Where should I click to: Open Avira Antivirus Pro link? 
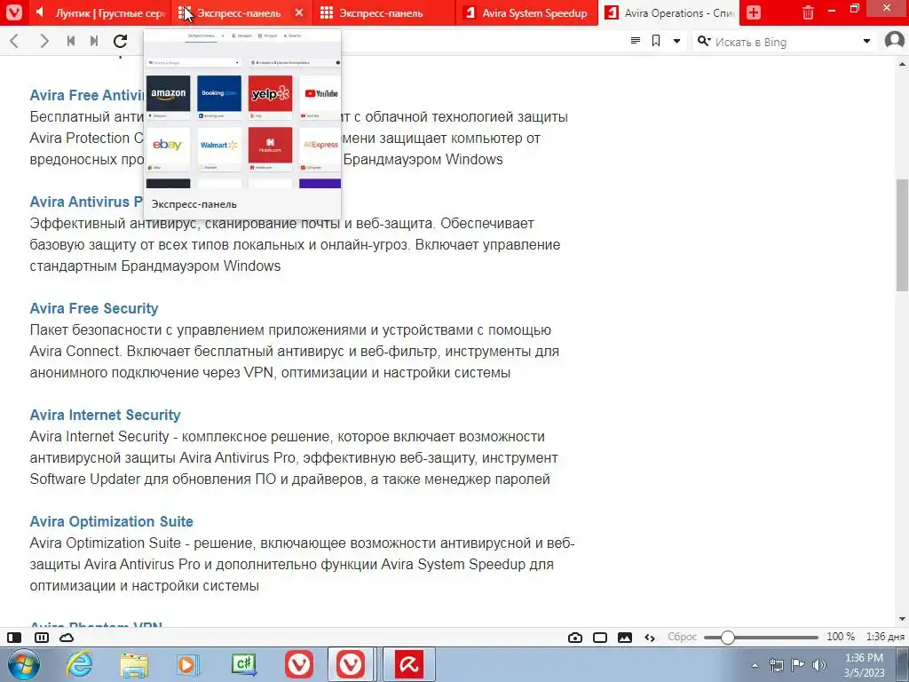pos(86,202)
